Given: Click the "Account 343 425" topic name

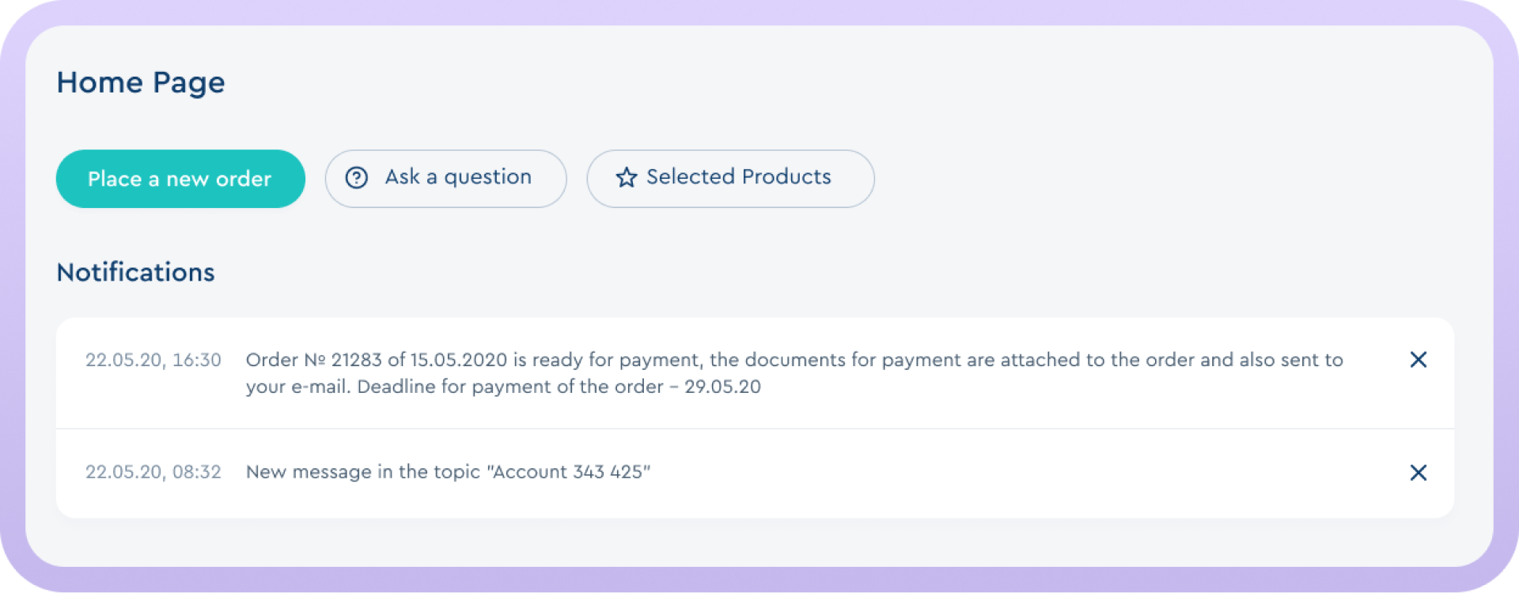Looking at the screenshot, I should [569, 472].
